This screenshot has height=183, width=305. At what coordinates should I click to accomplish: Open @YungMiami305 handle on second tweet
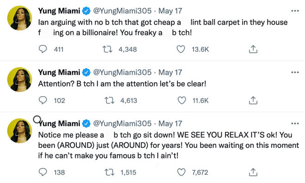122,73
